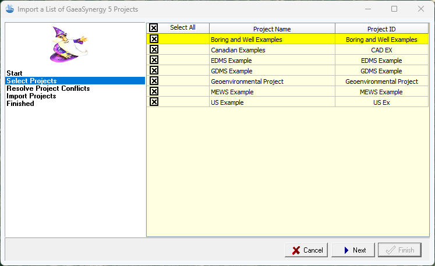The image size is (435, 266).
Task: Uncheck the GDMS Example checkbox
Action: (154, 70)
